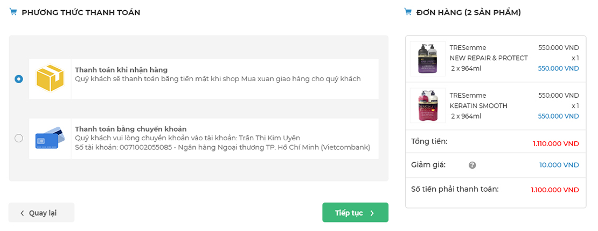Click the cart icon beside PHƯƠNG THỨC THANH TOÁN
Image resolution: width=598 pixels, height=231 pixels.
tap(13, 12)
